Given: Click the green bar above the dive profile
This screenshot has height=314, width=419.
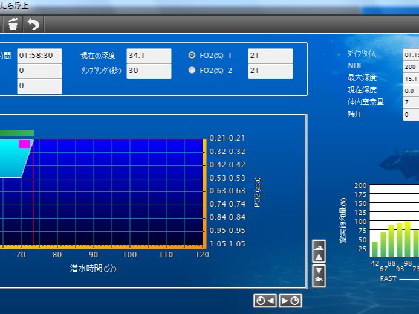Looking at the screenshot, I should click(x=17, y=133).
